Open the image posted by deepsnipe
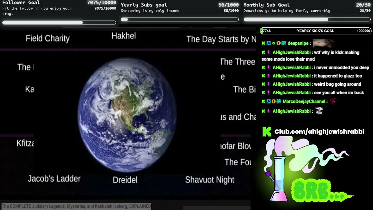Viewport: 373px width, 210px height. [x=323, y=43]
